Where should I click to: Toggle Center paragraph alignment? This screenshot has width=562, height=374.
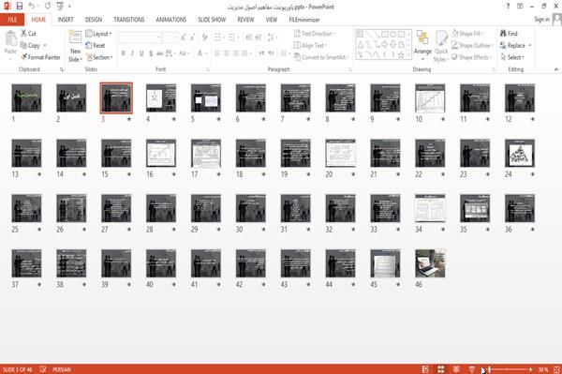tap(226, 53)
